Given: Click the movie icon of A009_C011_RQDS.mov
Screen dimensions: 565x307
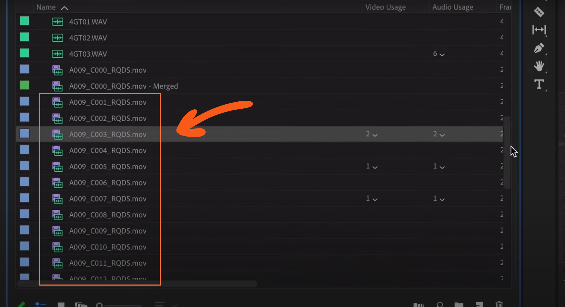Looking at the screenshot, I should pyautogui.click(x=57, y=263).
